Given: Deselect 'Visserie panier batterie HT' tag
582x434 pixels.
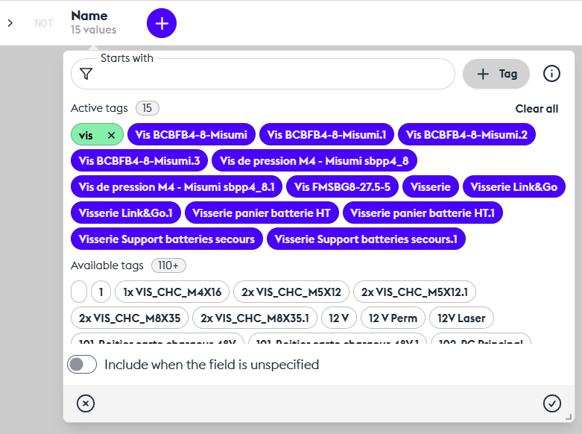Looking at the screenshot, I should coord(261,213).
